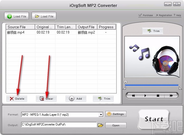
Task: Open the Settings gear button
Action: point(116,114)
